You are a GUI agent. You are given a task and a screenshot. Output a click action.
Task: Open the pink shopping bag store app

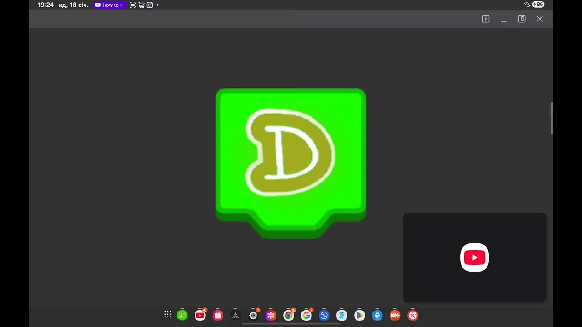click(x=218, y=315)
